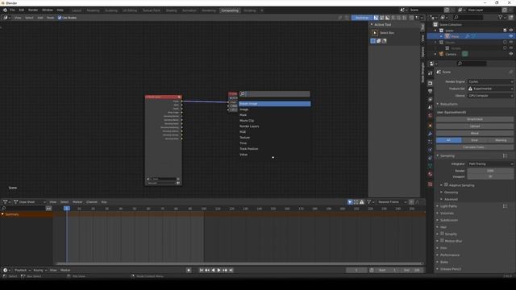
Task: Choose the set-new-selection mode icon
Action: pyautogui.click(x=372, y=41)
